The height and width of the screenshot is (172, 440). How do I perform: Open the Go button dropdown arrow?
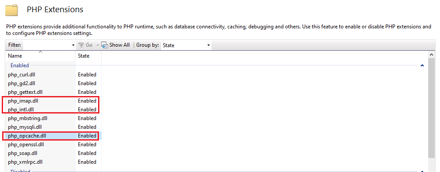(x=98, y=45)
